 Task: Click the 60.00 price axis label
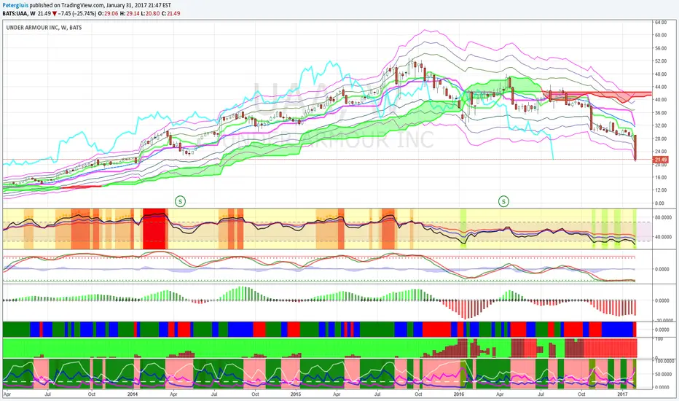pyautogui.click(x=660, y=35)
